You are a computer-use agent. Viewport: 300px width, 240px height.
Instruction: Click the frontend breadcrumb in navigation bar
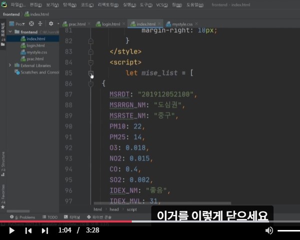click(11, 14)
